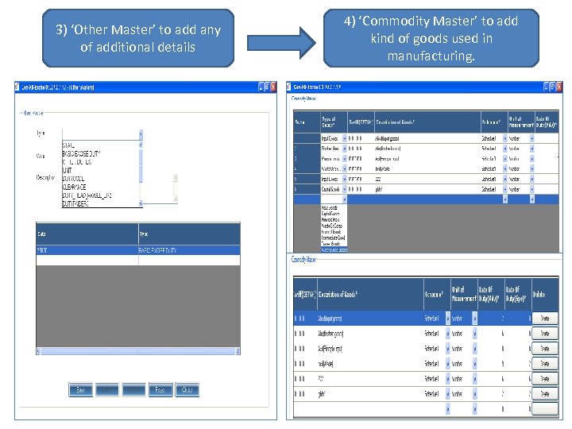Click the app icon in Other Master title bar
The width and height of the screenshot is (572, 429).
(17, 87)
